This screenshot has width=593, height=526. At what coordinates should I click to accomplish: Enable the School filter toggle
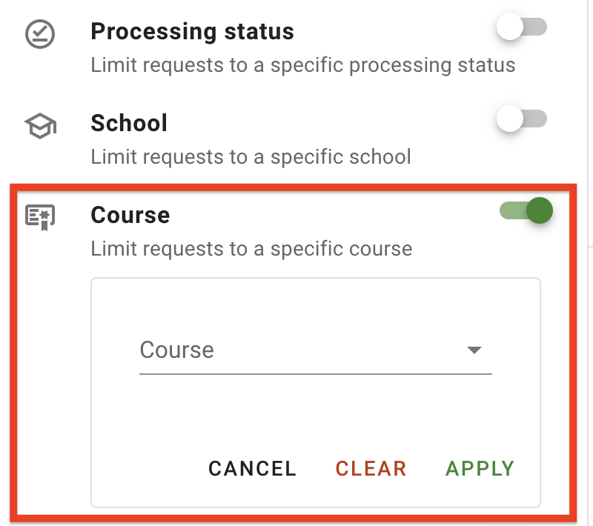521,119
